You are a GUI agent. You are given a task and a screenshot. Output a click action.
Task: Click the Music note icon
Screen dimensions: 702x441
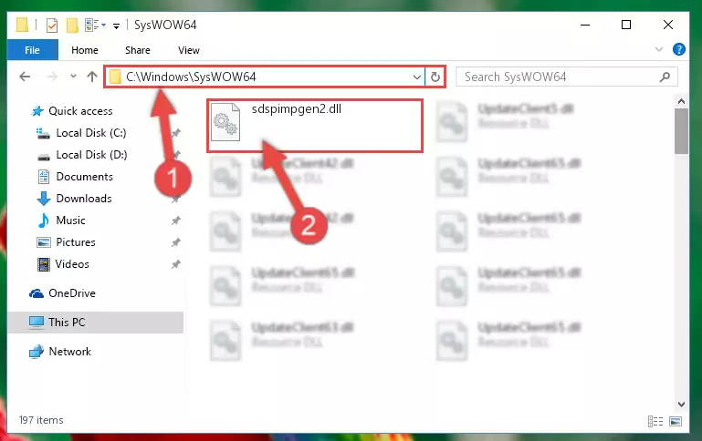tap(44, 220)
